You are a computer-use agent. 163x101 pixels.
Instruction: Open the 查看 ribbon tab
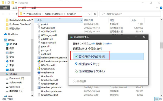point(34,8)
